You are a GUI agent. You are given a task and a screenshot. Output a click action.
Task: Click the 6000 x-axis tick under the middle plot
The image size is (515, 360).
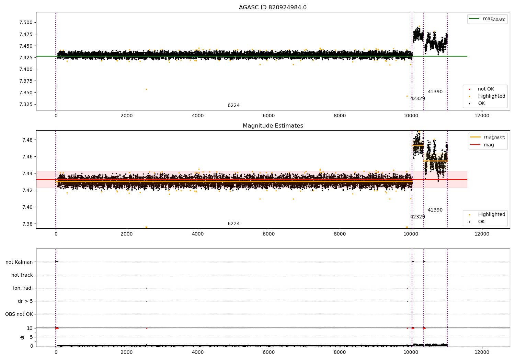pyautogui.click(x=269, y=234)
